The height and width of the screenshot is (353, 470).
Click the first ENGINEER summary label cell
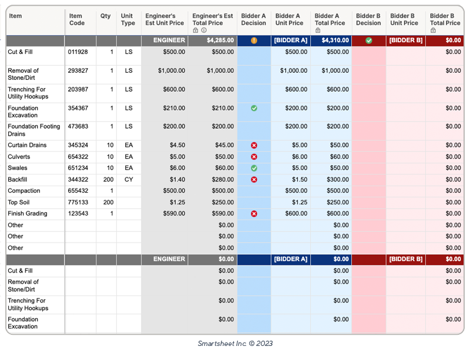164,41
